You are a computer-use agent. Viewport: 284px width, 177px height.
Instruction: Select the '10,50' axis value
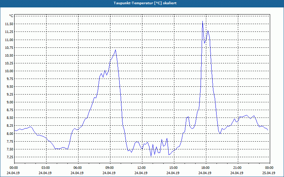[10, 56]
